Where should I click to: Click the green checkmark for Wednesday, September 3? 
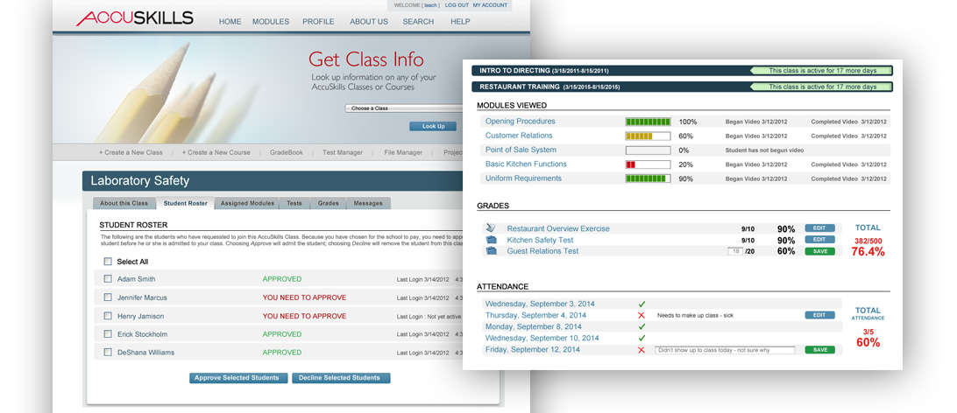pyautogui.click(x=642, y=304)
